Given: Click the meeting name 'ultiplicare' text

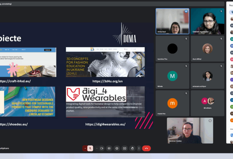Looking at the screenshot, I should click(4, 148).
